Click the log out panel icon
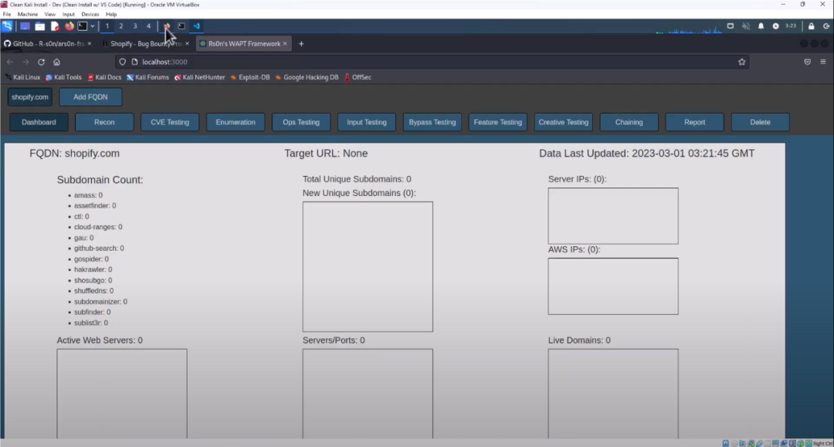The height and width of the screenshot is (447, 834). [826, 26]
